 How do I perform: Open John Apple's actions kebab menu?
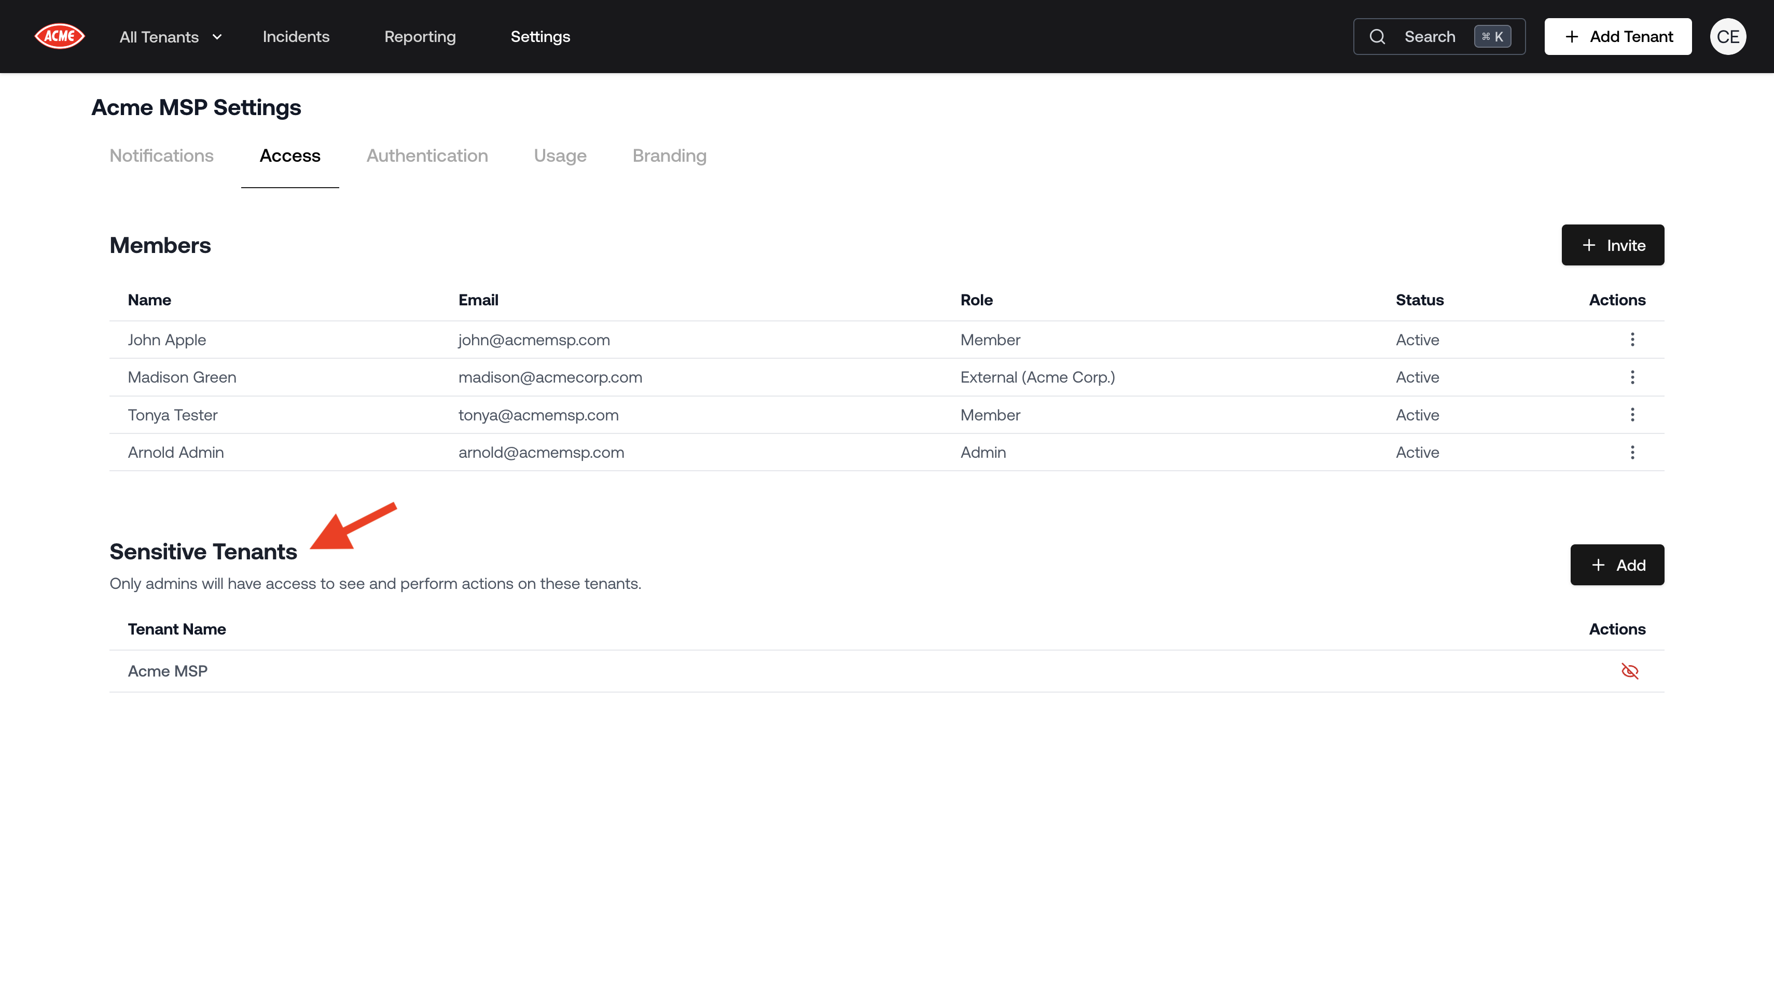click(x=1631, y=340)
